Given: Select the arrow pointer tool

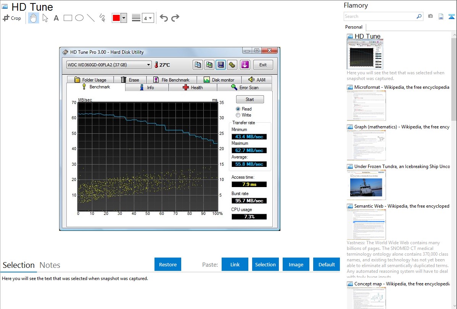Looking at the screenshot, I should pos(45,18).
